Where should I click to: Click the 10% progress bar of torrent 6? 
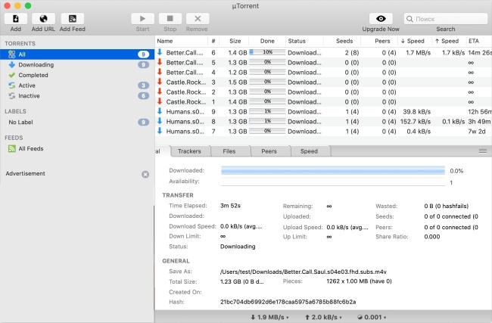(267, 52)
